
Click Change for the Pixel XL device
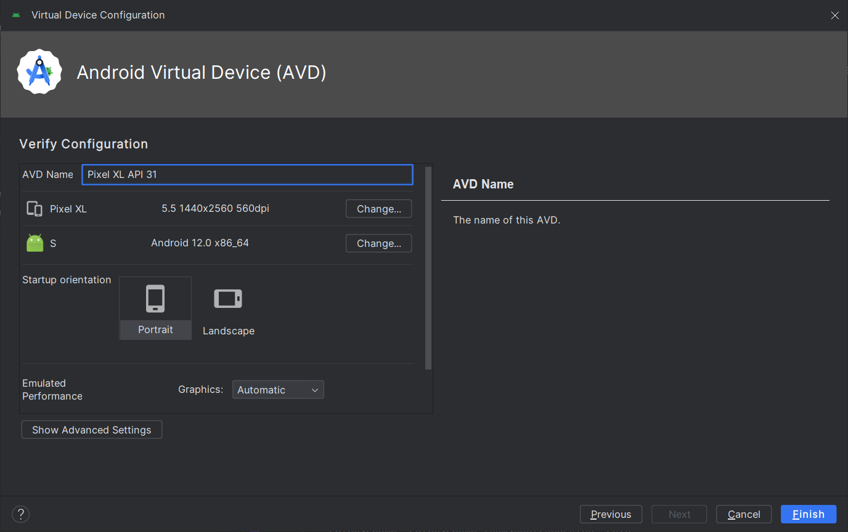pyautogui.click(x=378, y=209)
